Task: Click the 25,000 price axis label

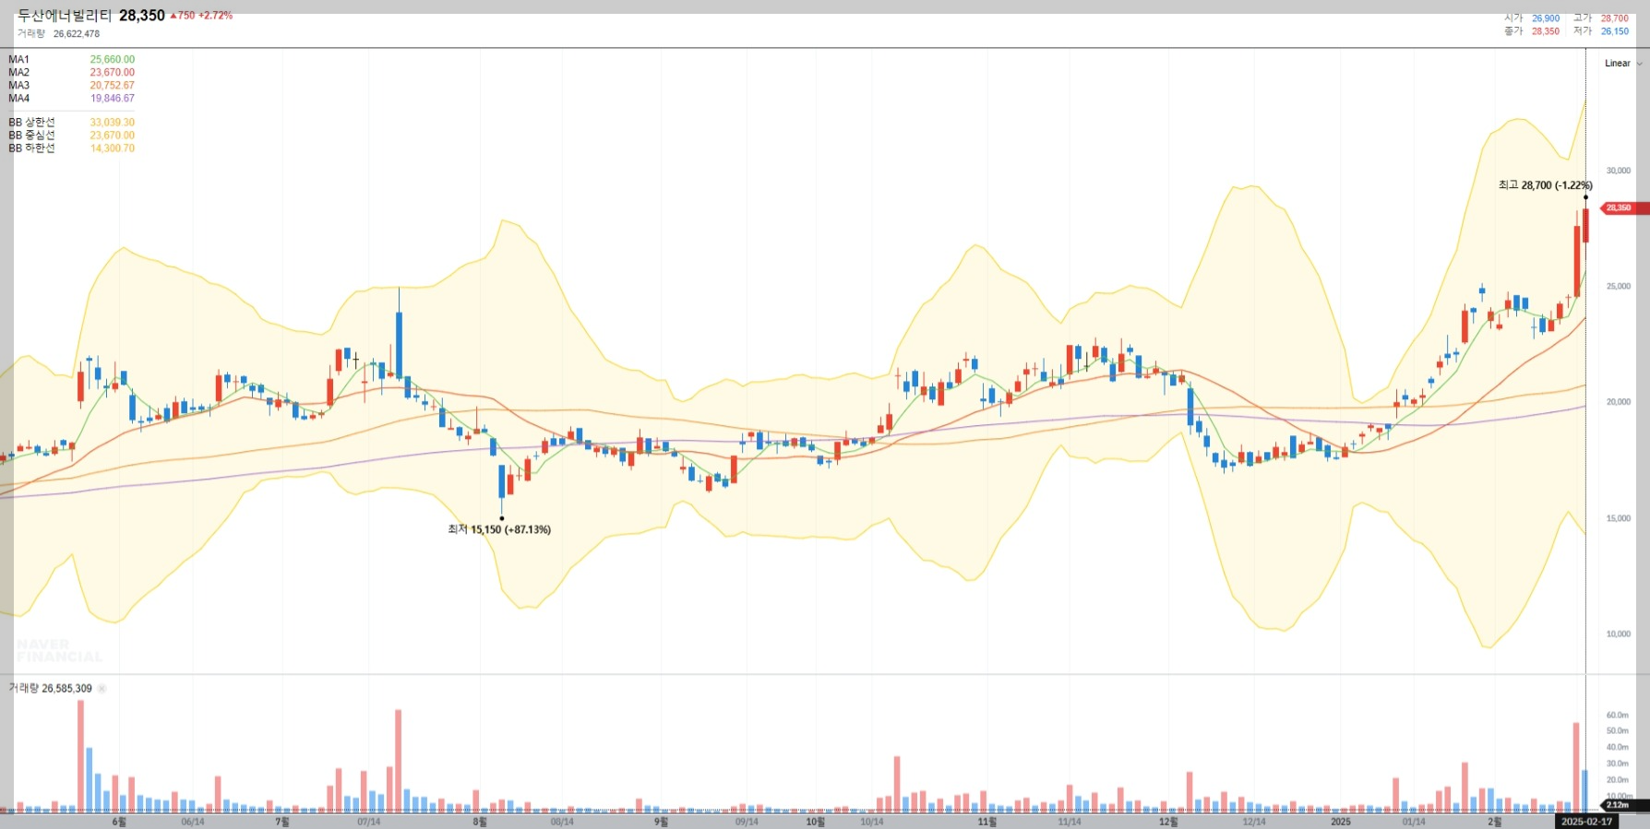Action: coord(1619,287)
